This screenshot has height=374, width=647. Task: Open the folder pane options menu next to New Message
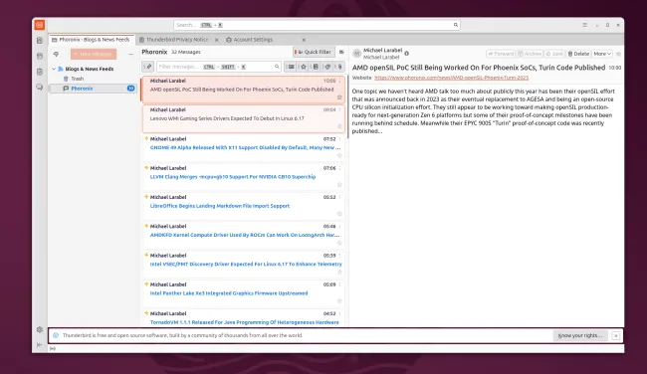tap(130, 54)
